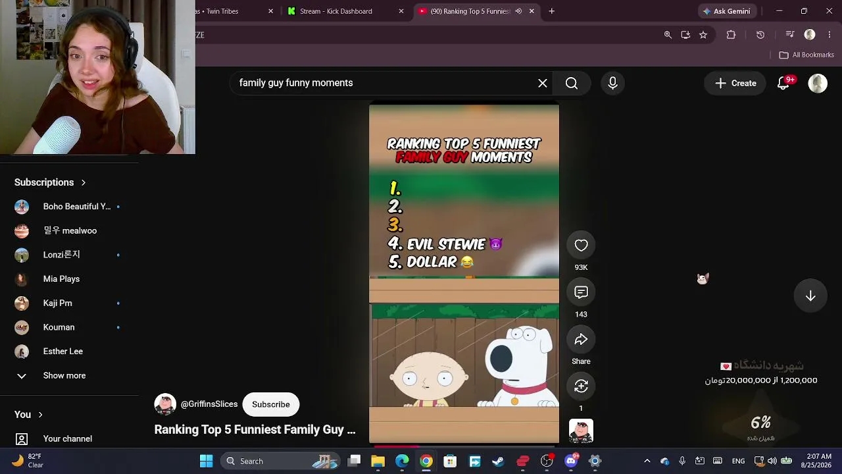Close the Twin Tribes tab
This screenshot has height=474, width=842.
click(270, 11)
